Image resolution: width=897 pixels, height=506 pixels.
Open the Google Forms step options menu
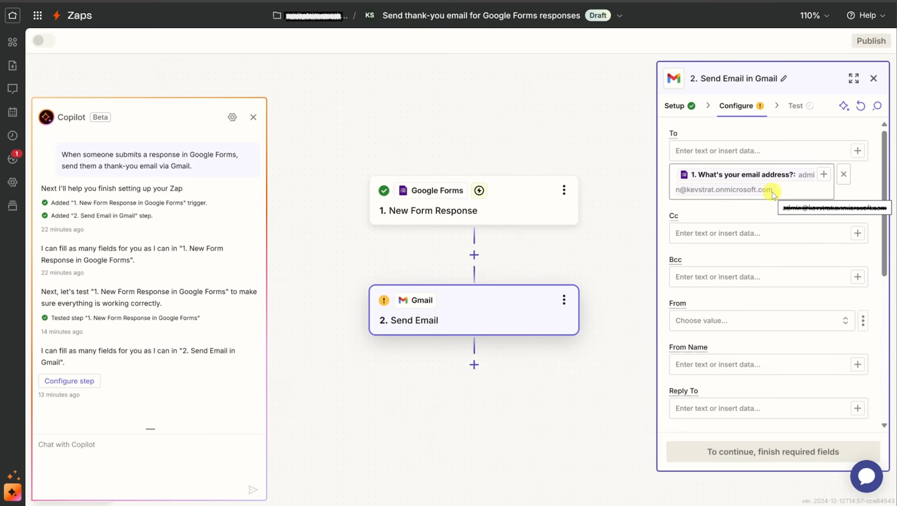coord(564,190)
